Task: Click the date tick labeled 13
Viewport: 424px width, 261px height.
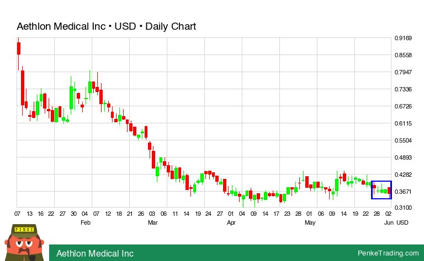Action: [x=29, y=214]
